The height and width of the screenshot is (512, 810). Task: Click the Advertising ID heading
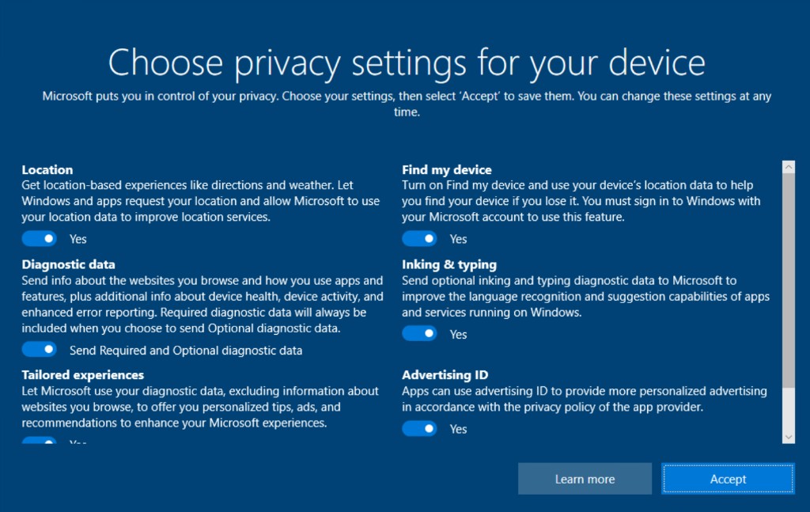coord(445,374)
